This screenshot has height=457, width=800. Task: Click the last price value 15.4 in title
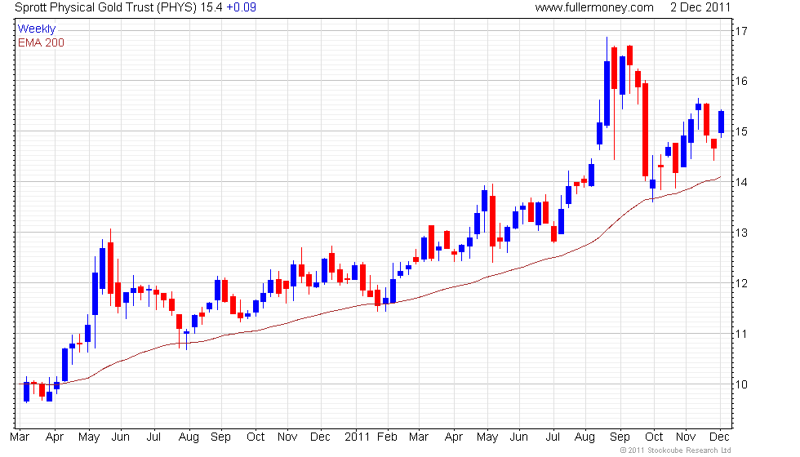[x=211, y=7]
